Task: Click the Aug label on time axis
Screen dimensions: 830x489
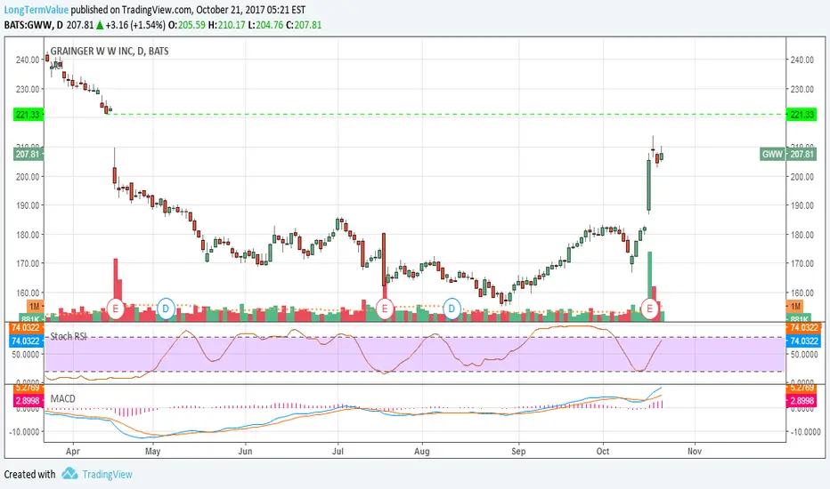Action: coord(422,452)
